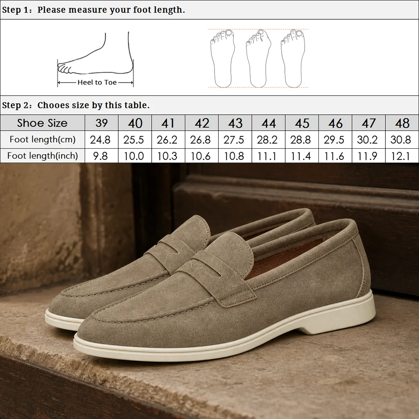Click the middle foot outline illustration

coord(259,58)
